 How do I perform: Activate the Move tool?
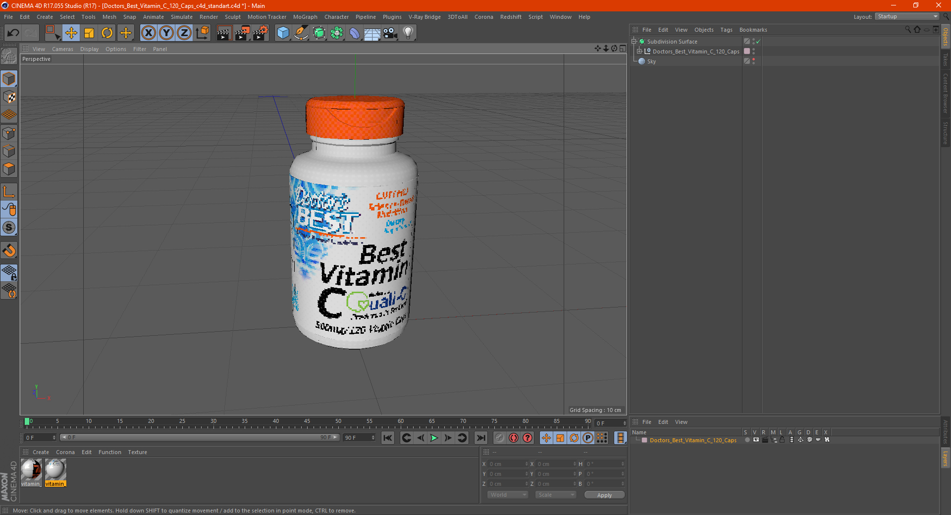[71, 33]
